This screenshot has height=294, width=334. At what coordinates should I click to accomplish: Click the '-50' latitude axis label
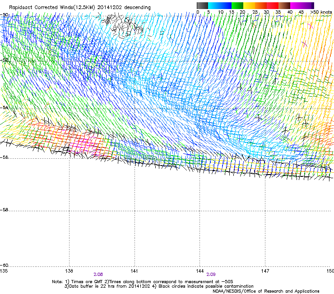coord(4,15)
